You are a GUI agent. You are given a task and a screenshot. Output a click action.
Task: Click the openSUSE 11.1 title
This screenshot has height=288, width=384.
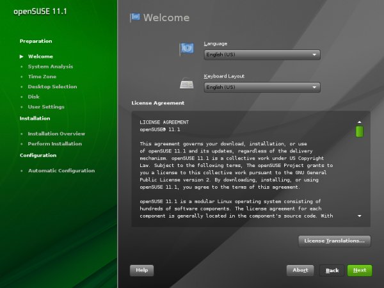coord(40,12)
